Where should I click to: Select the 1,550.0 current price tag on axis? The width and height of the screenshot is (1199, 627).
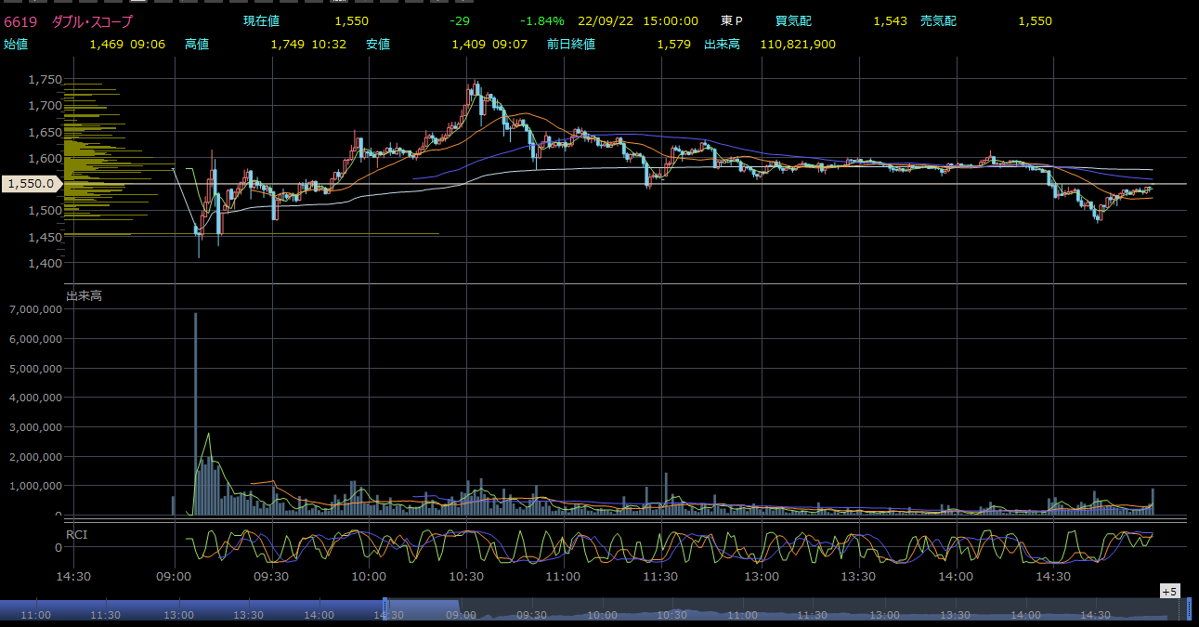31,185
